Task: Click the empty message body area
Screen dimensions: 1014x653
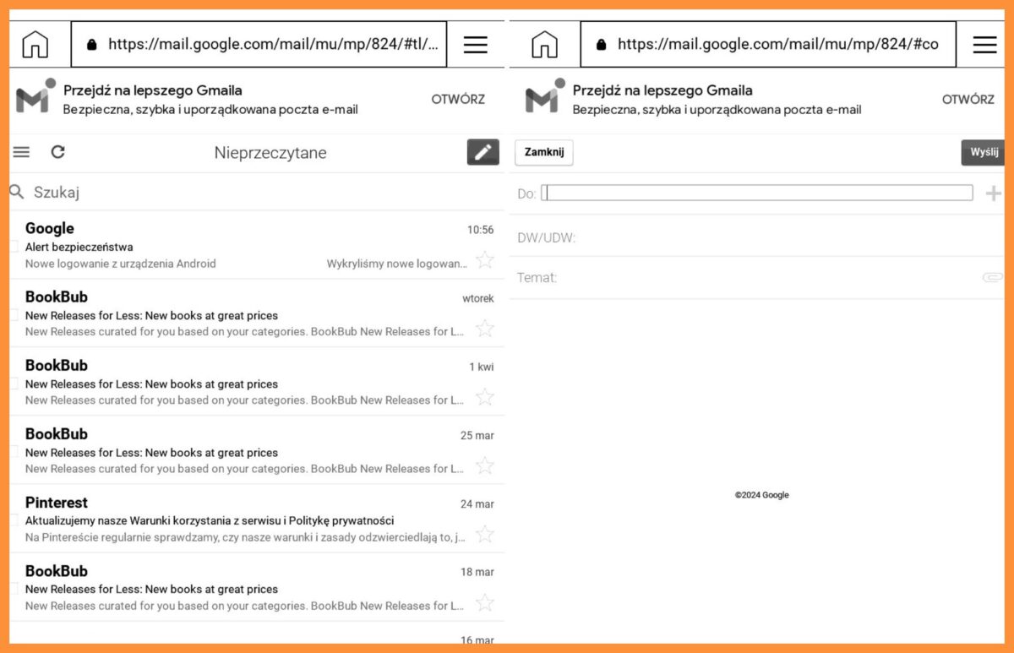Action: (757, 389)
